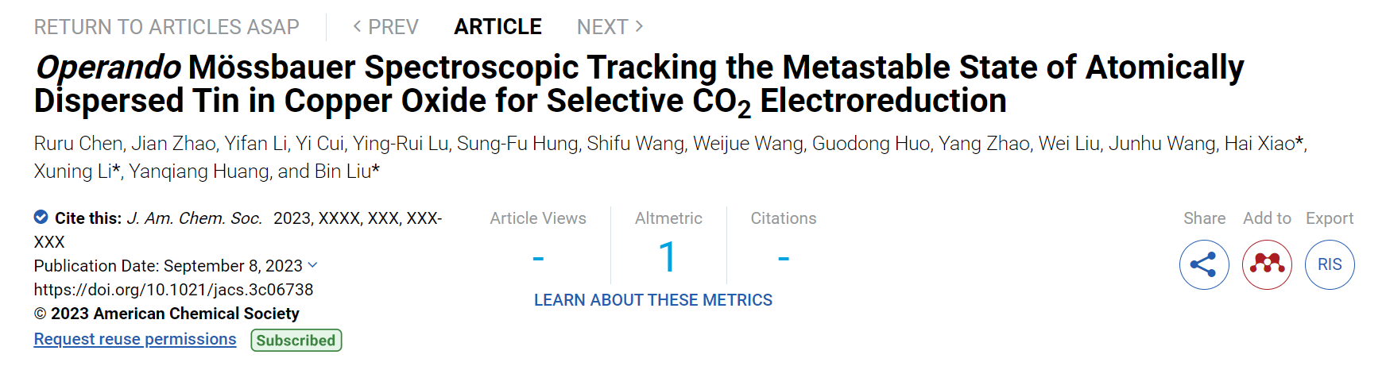Image resolution: width=1386 pixels, height=366 pixels.
Task: Open Learn About These Metrics link
Action: click(x=653, y=300)
